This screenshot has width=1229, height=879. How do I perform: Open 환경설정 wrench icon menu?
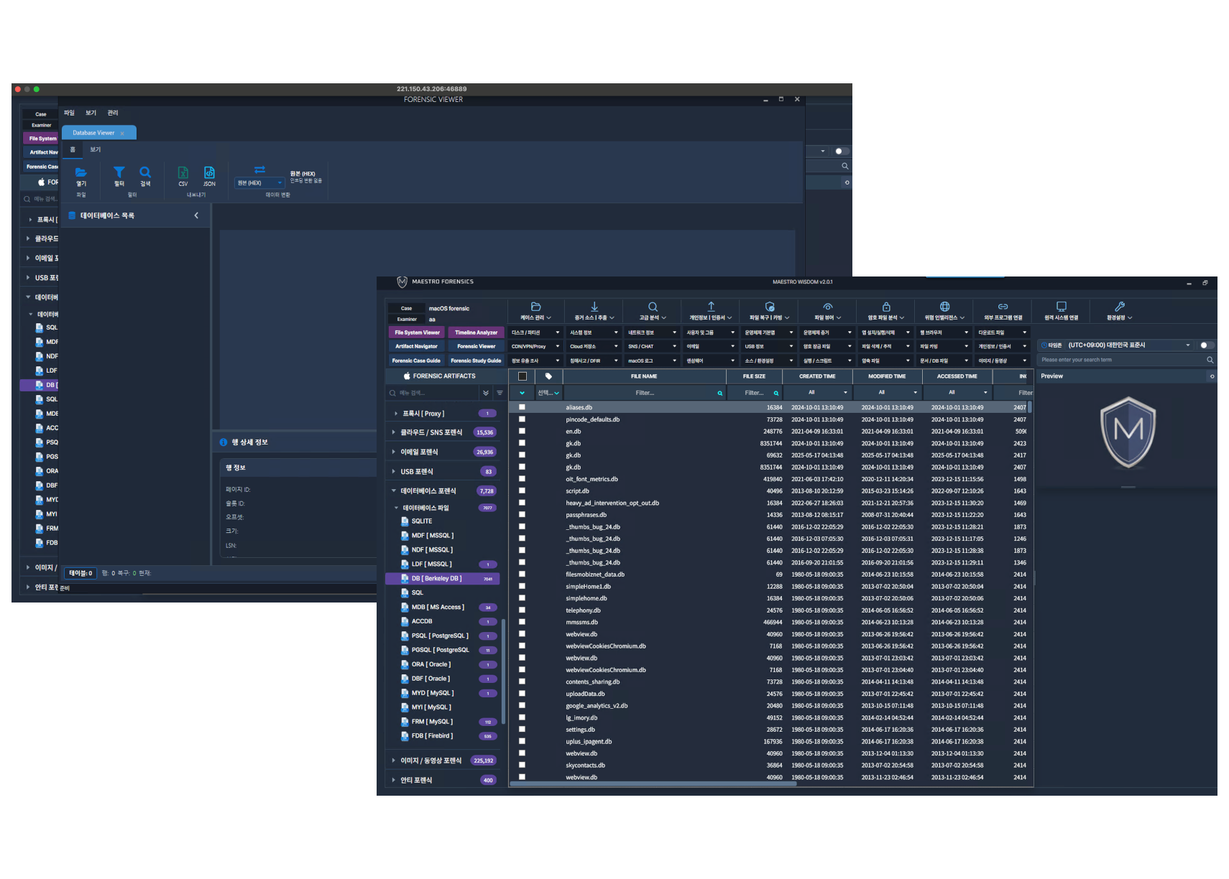(1120, 307)
